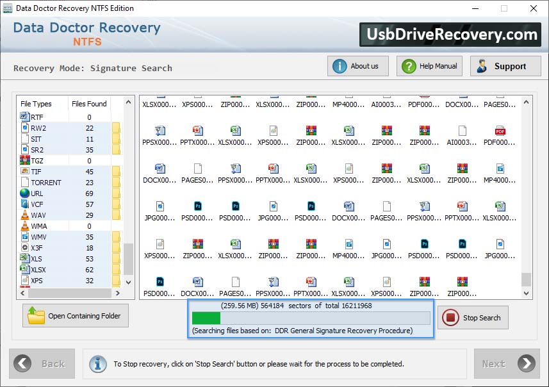Click the file types list vertical scrollbar thumb
Image resolution: width=549 pixels, height=387 pixels.
(x=129, y=259)
